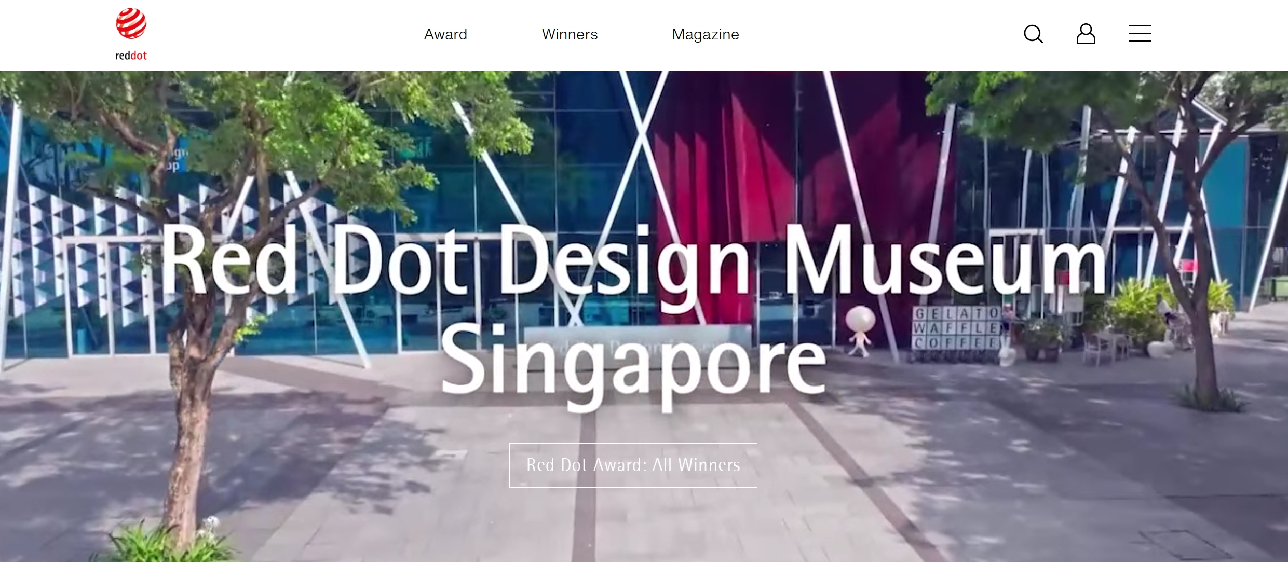Open the Award menu item
The width and height of the screenshot is (1288, 565).
coord(445,34)
